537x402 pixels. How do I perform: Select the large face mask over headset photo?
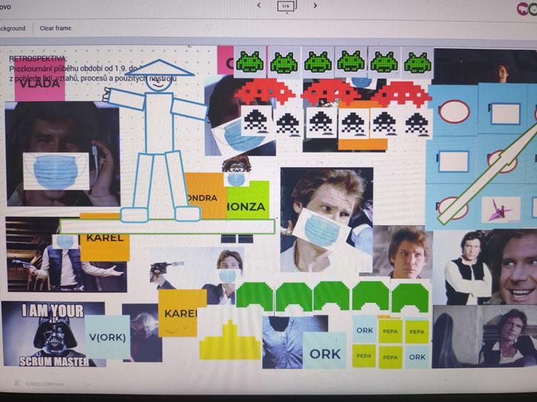[56, 171]
